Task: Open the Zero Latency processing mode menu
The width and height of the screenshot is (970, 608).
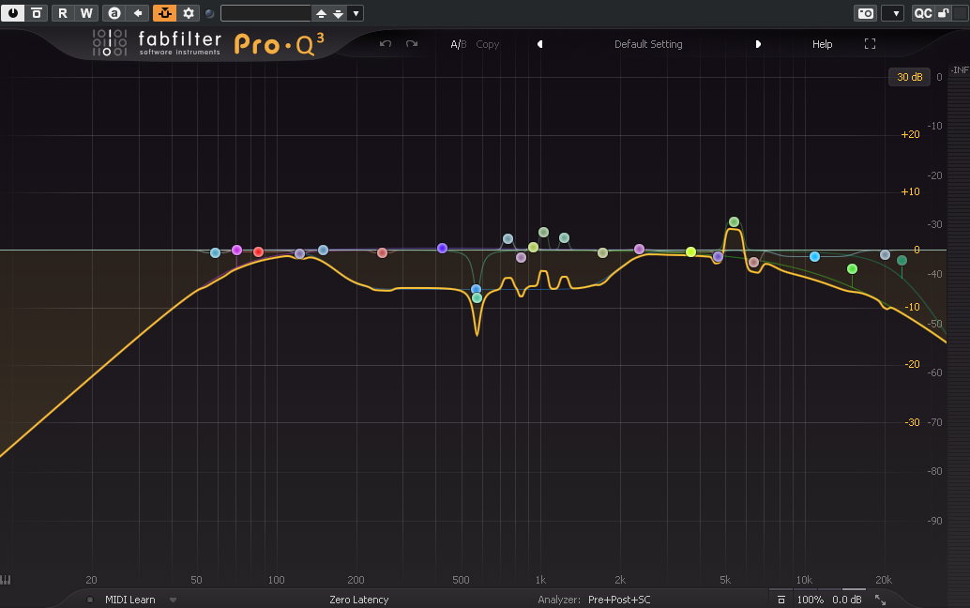Action: point(358,600)
